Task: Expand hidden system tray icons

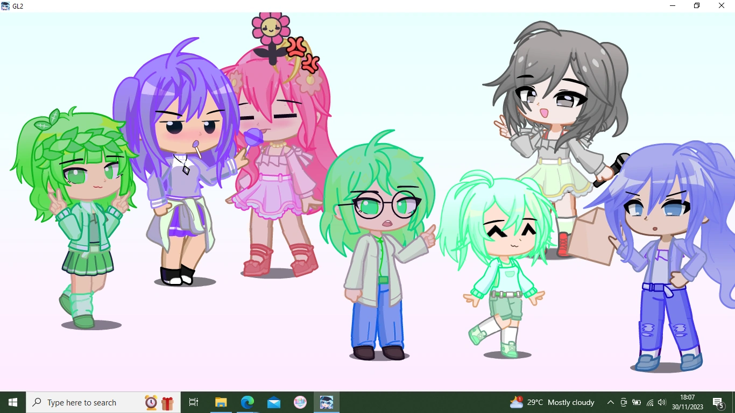Action: pos(611,402)
